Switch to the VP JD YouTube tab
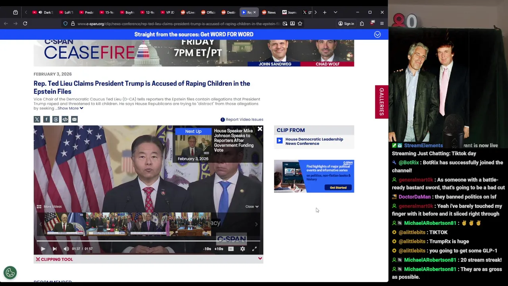The image size is (508, 286). [x=167, y=12]
